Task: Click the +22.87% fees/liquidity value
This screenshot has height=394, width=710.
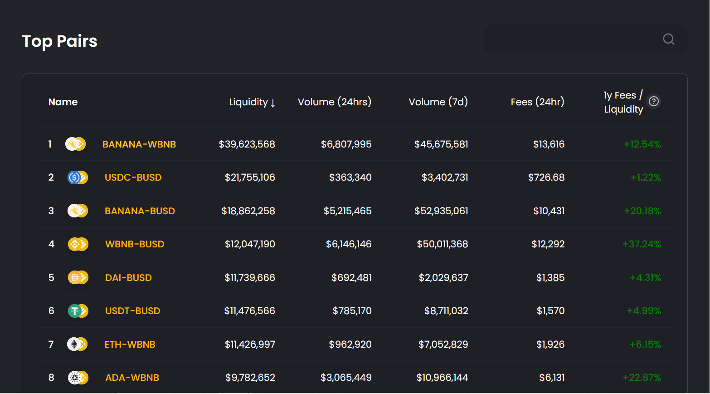Action: [642, 378]
